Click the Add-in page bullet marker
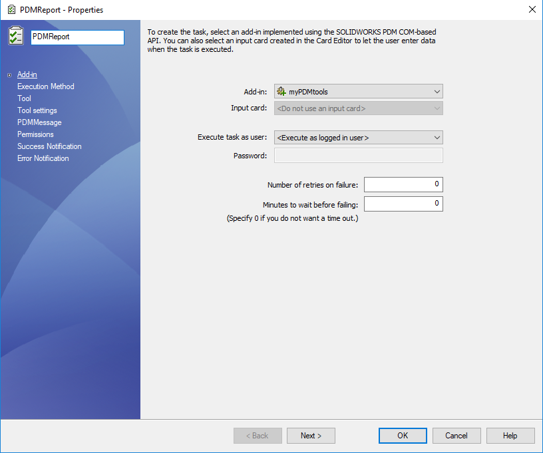Image resolution: width=543 pixels, height=453 pixels. click(9, 75)
